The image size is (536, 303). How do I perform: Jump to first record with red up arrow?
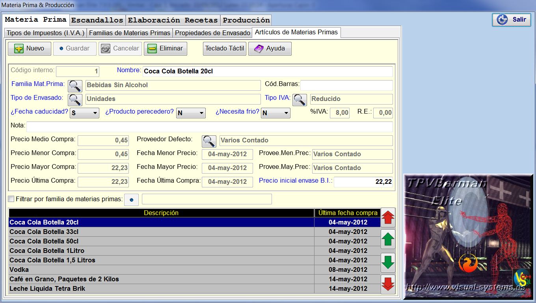[x=388, y=217]
